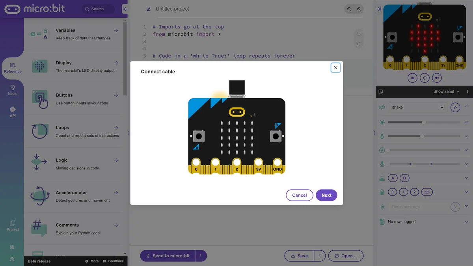Adjust the compass heading slider
473x266 pixels.
pyautogui.click(x=424, y=150)
